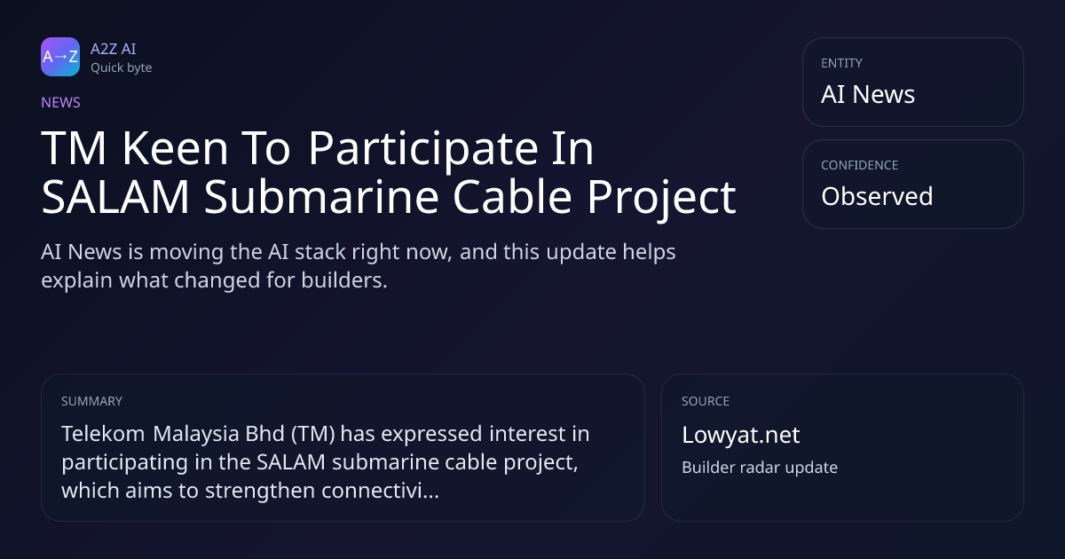Screen dimensions: 1065x559
Task: Visit the Lowyat.net source link
Action: tap(740, 435)
